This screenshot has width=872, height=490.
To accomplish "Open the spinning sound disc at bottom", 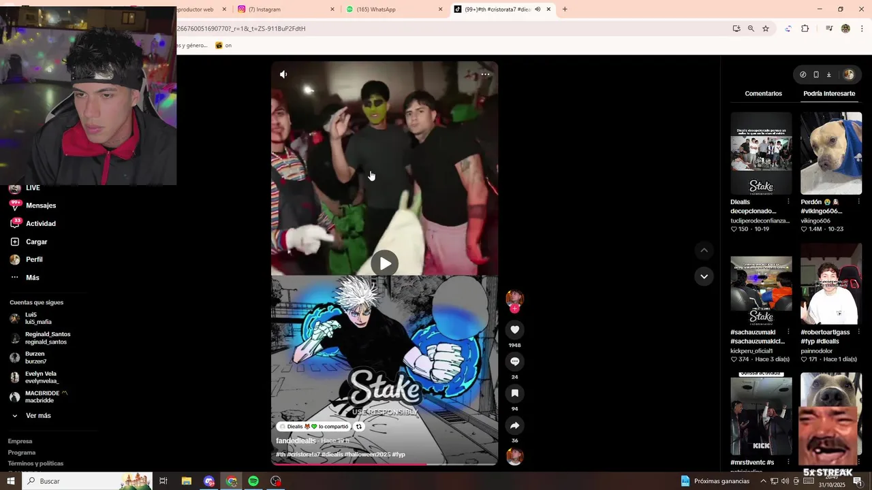I will [514, 457].
